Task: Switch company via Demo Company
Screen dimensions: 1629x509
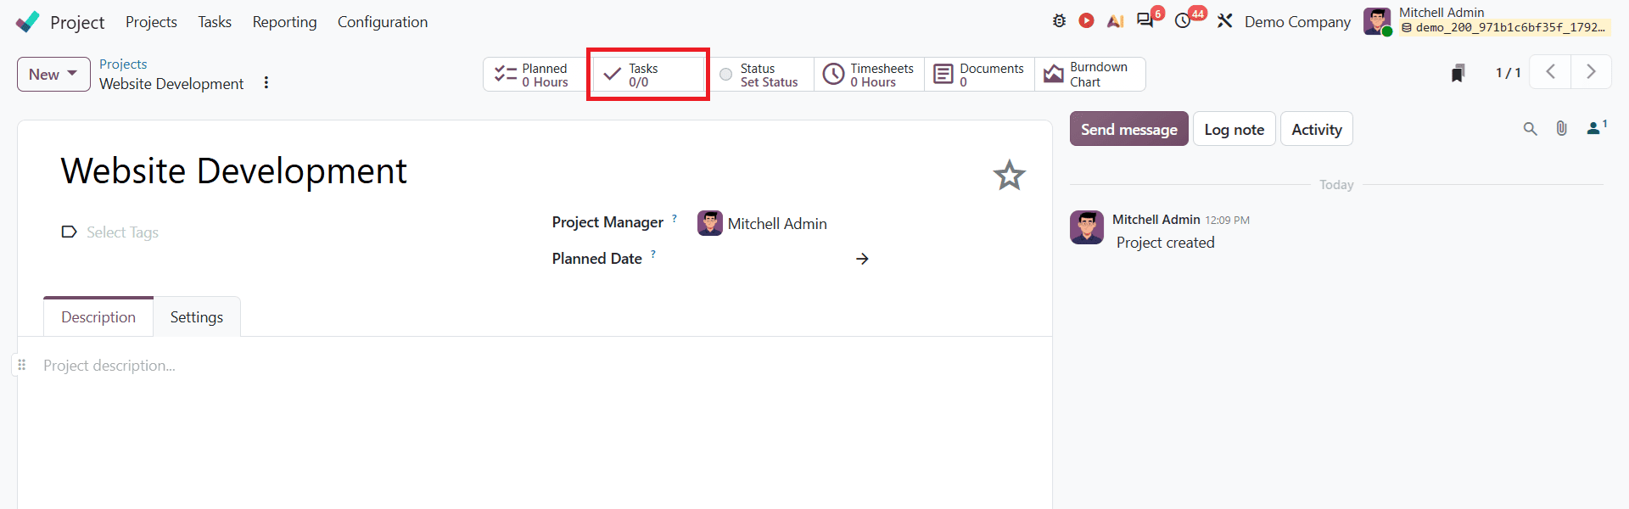Action: tap(1297, 22)
